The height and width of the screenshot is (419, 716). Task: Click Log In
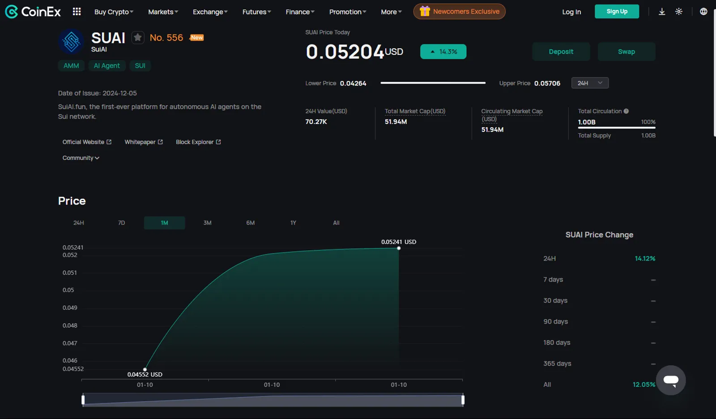click(x=571, y=12)
